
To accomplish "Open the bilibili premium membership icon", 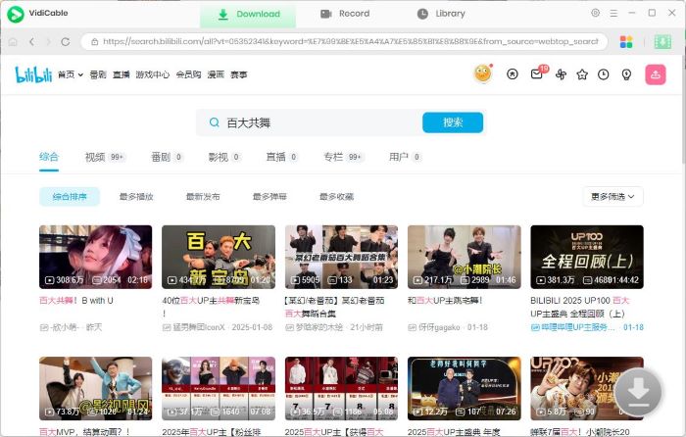I will tap(513, 74).
